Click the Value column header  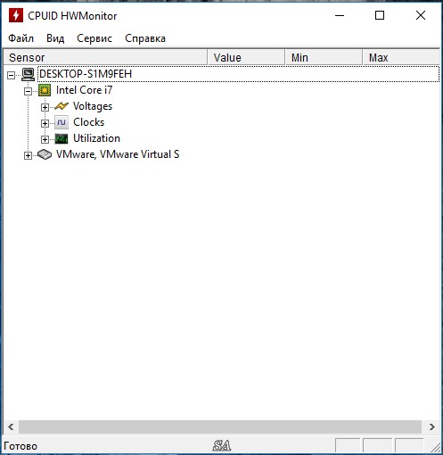[x=246, y=57]
